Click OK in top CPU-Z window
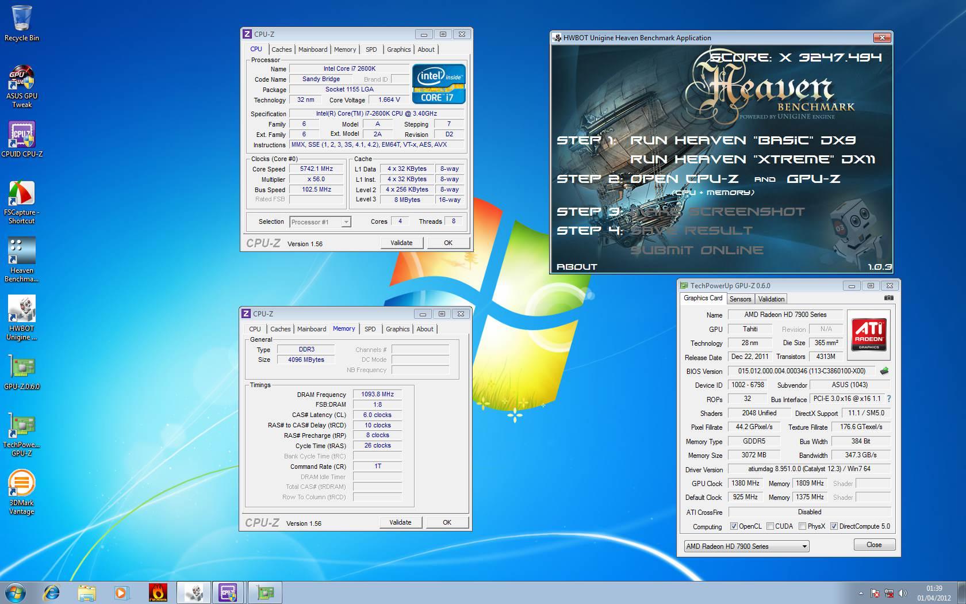Viewport: 966px width, 604px height. point(448,243)
